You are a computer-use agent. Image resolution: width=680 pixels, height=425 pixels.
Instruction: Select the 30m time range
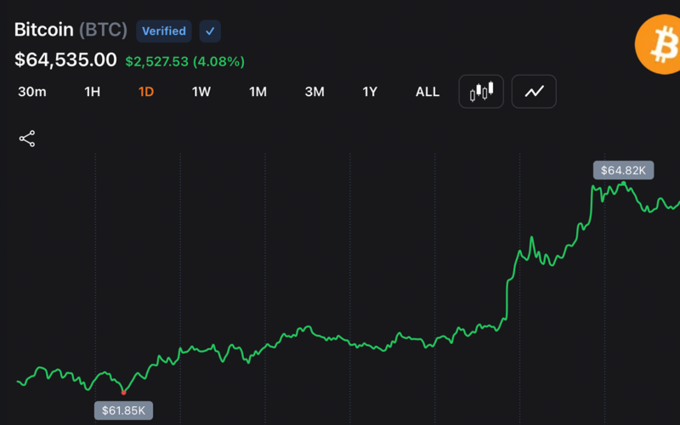(32, 92)
